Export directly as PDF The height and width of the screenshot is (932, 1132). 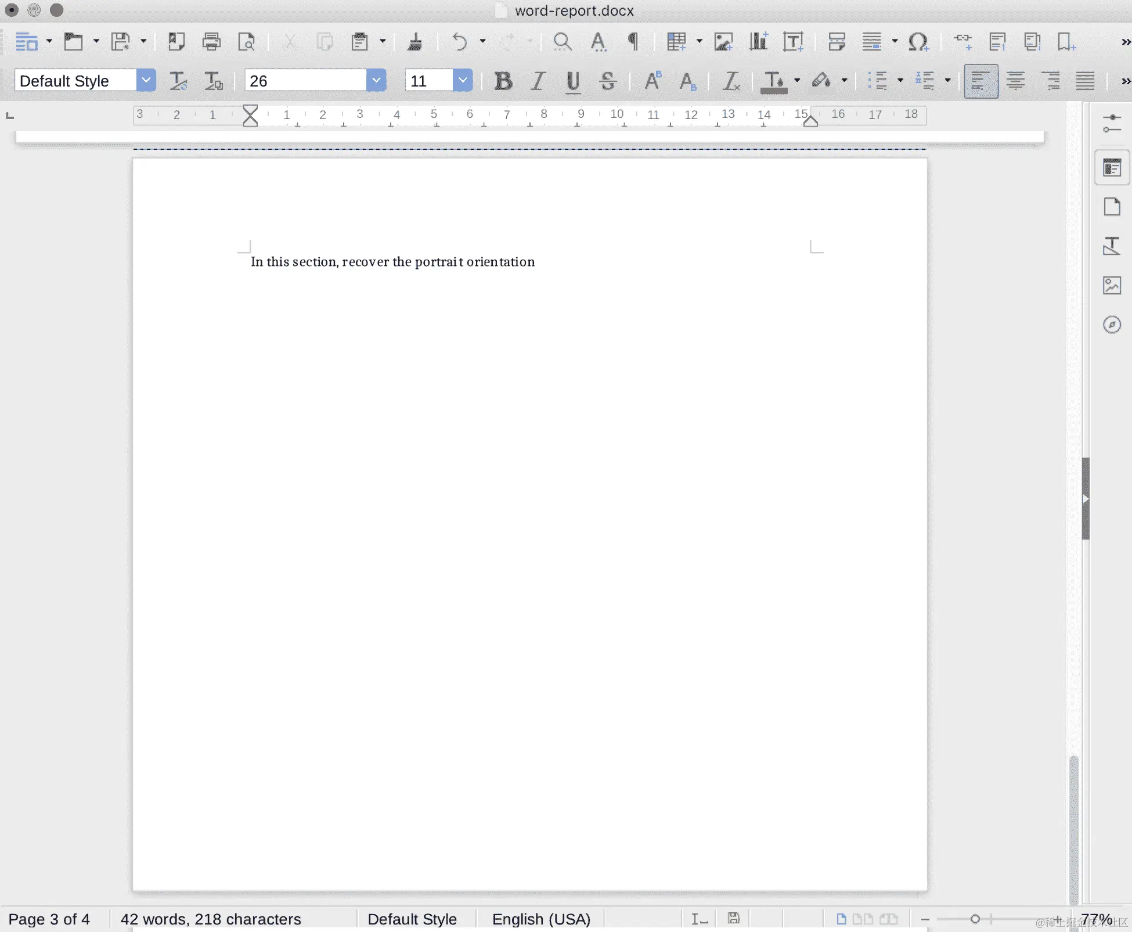pos(176,42)
